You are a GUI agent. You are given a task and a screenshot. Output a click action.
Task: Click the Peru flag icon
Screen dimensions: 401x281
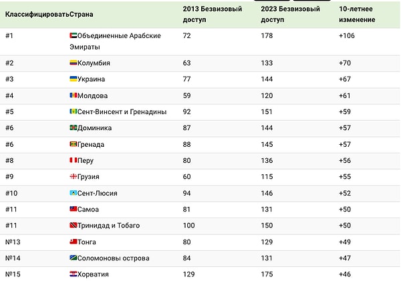[x=74, y=160]
